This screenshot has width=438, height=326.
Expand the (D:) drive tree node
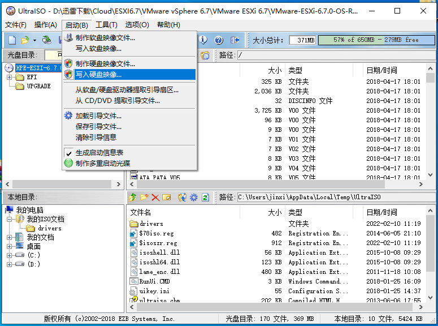[x=9, y=264]
